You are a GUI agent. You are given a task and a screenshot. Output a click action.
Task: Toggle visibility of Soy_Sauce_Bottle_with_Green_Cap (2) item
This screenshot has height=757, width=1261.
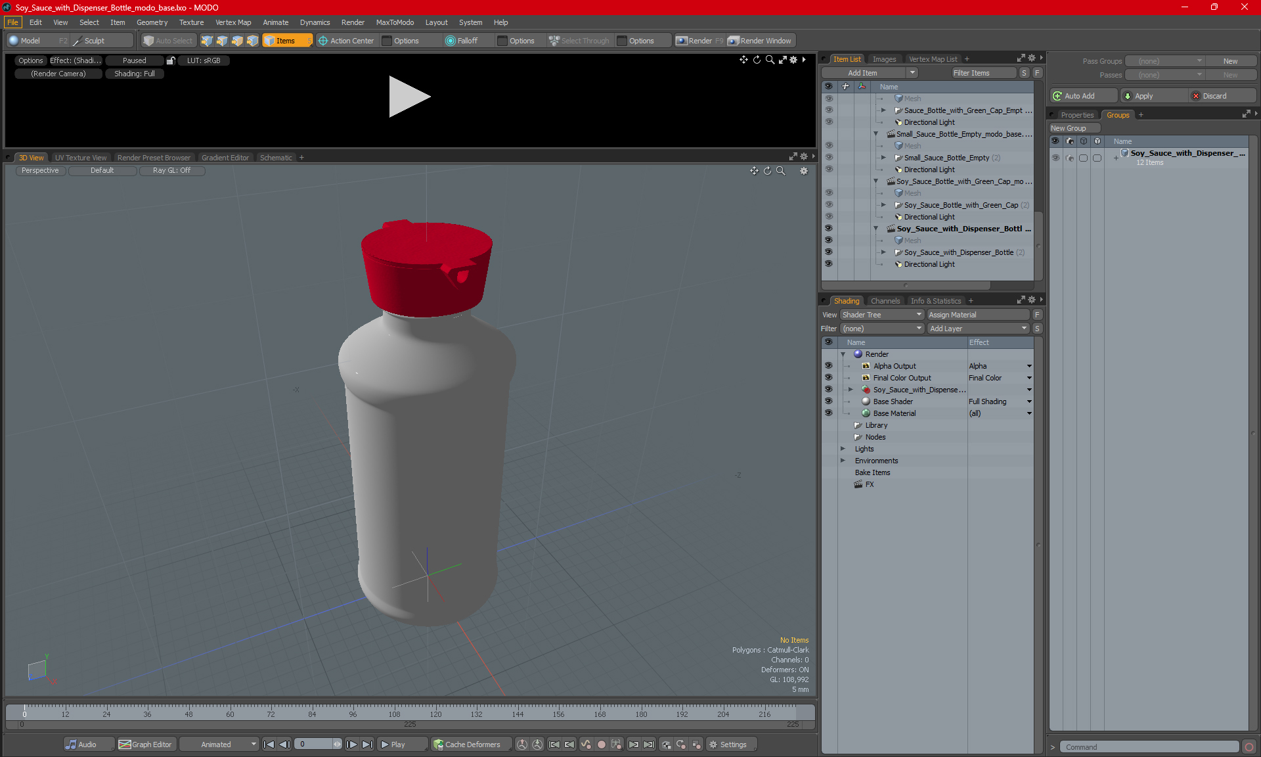[x=828, y=205]
